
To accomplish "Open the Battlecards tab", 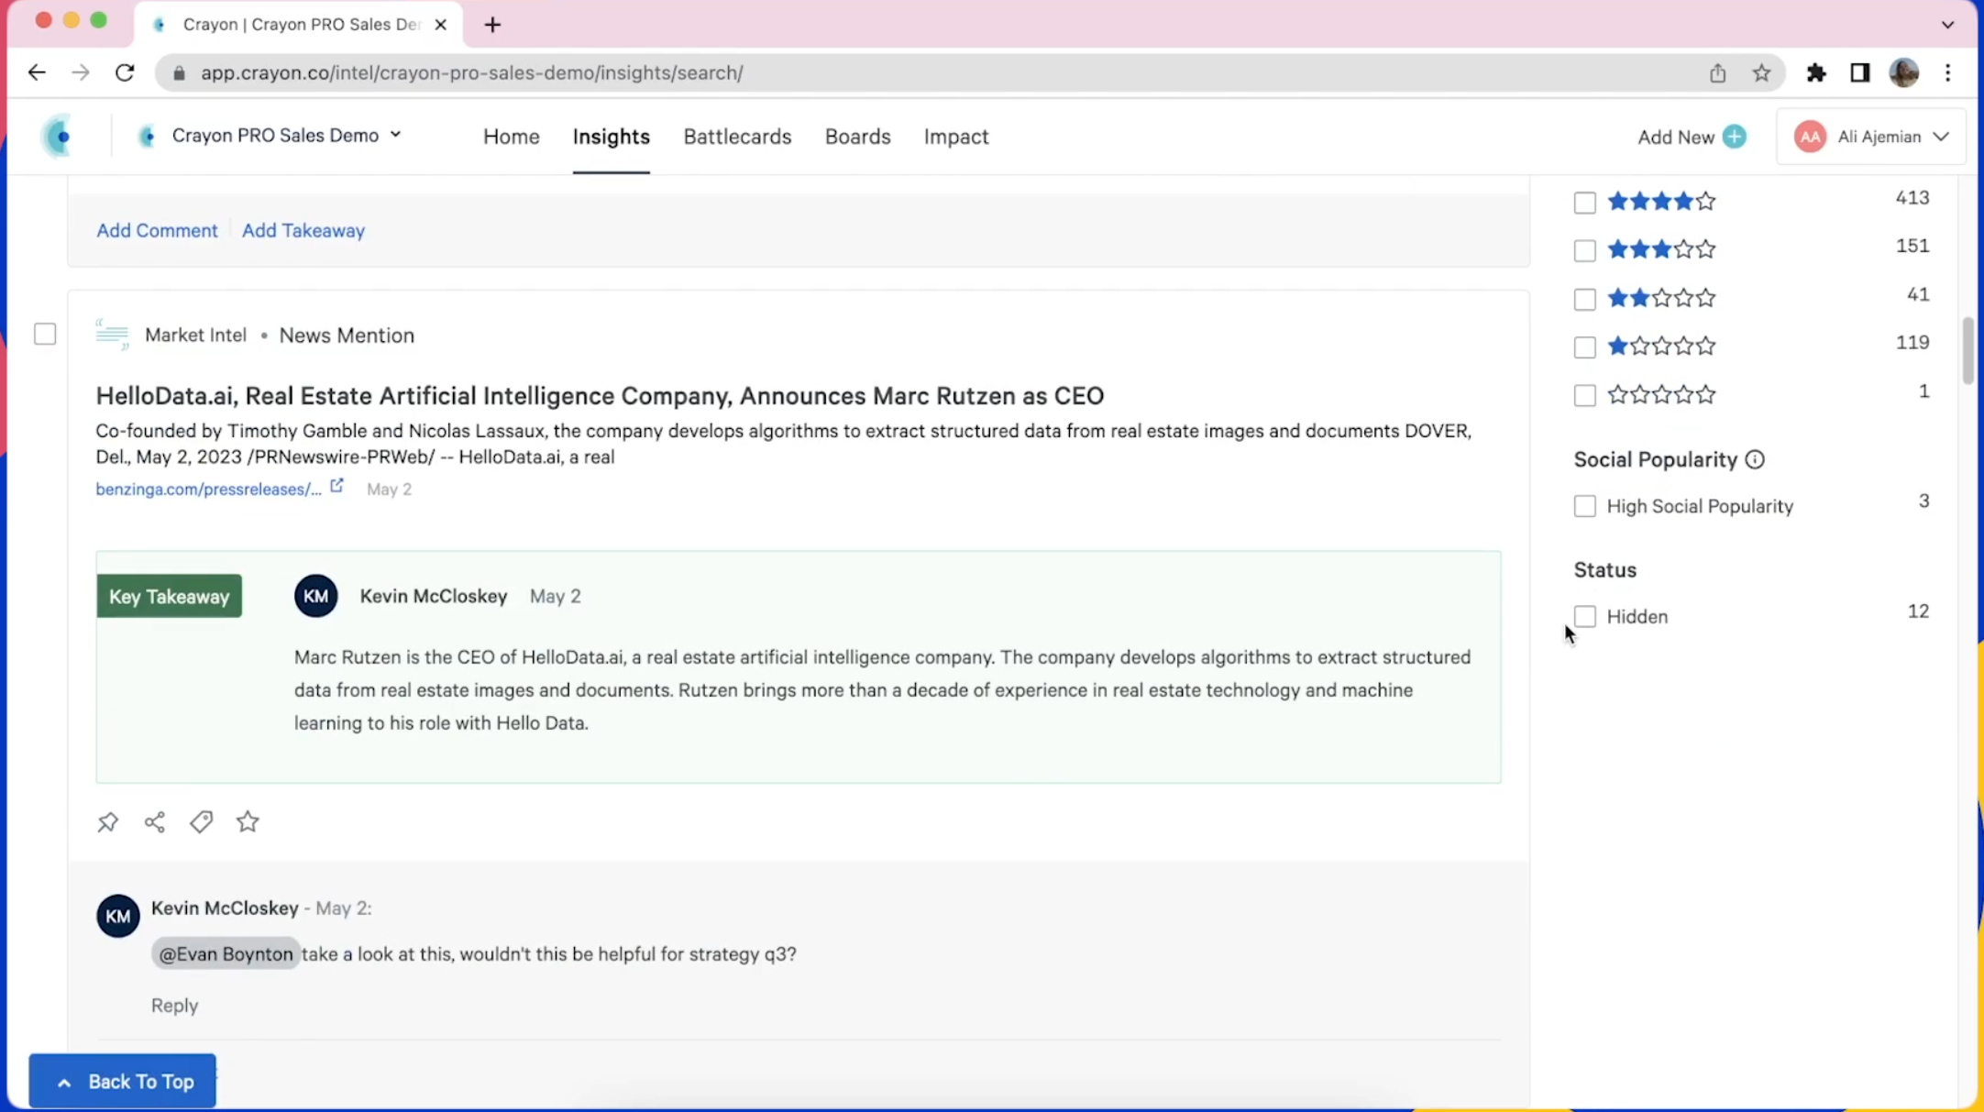I will tap(737, 137).
